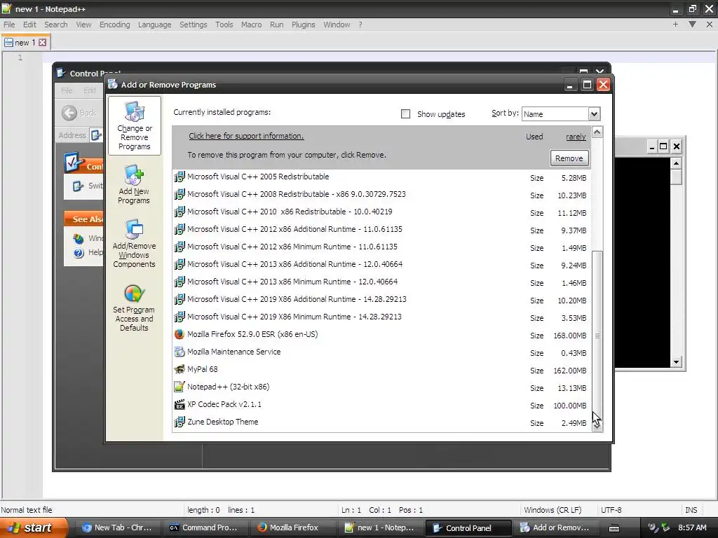
Task: Open Set Program Access and Defaults icon
Action: pos(134,294)
